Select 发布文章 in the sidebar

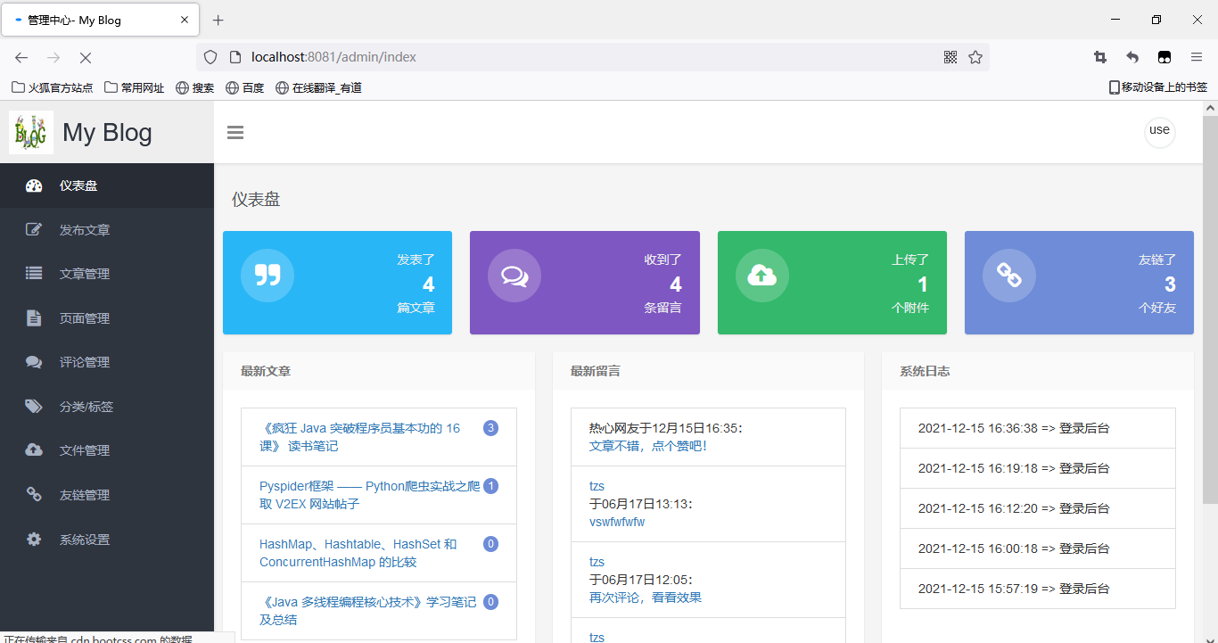coord(107,230)
